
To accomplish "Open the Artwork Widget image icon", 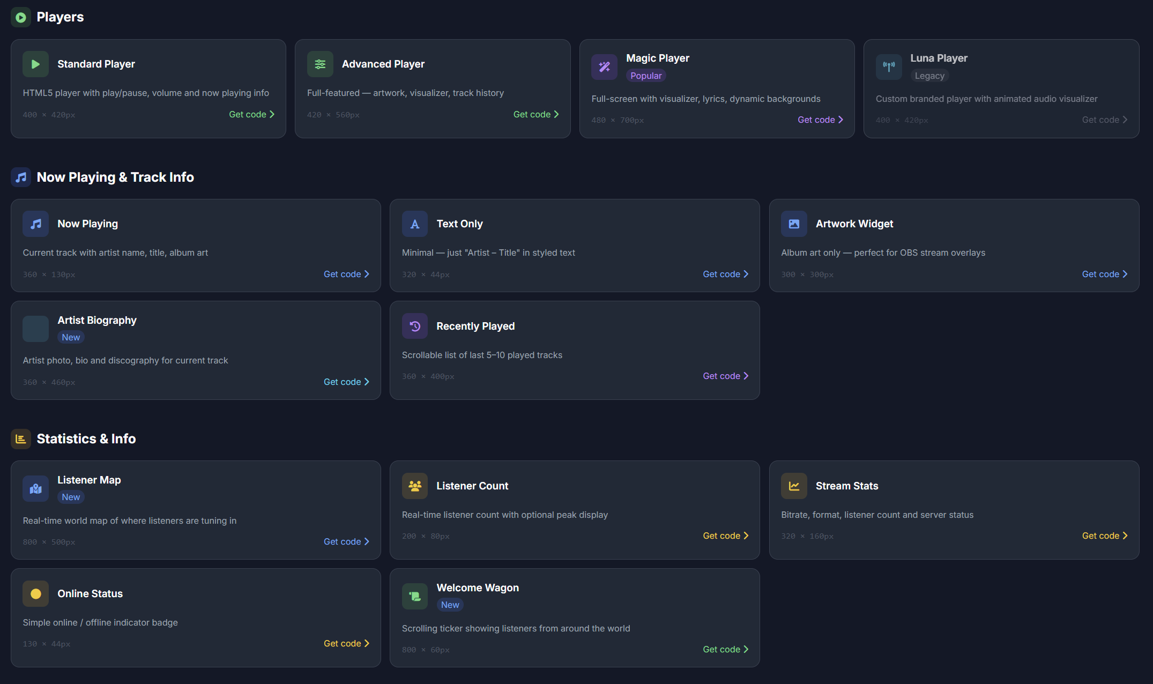I will pos(794,224).
